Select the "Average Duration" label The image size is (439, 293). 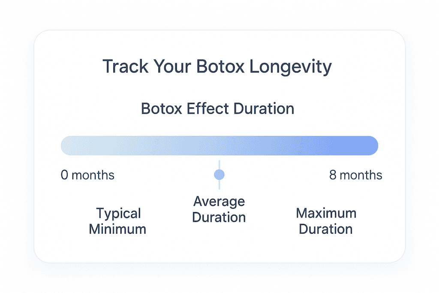(219, 209)
